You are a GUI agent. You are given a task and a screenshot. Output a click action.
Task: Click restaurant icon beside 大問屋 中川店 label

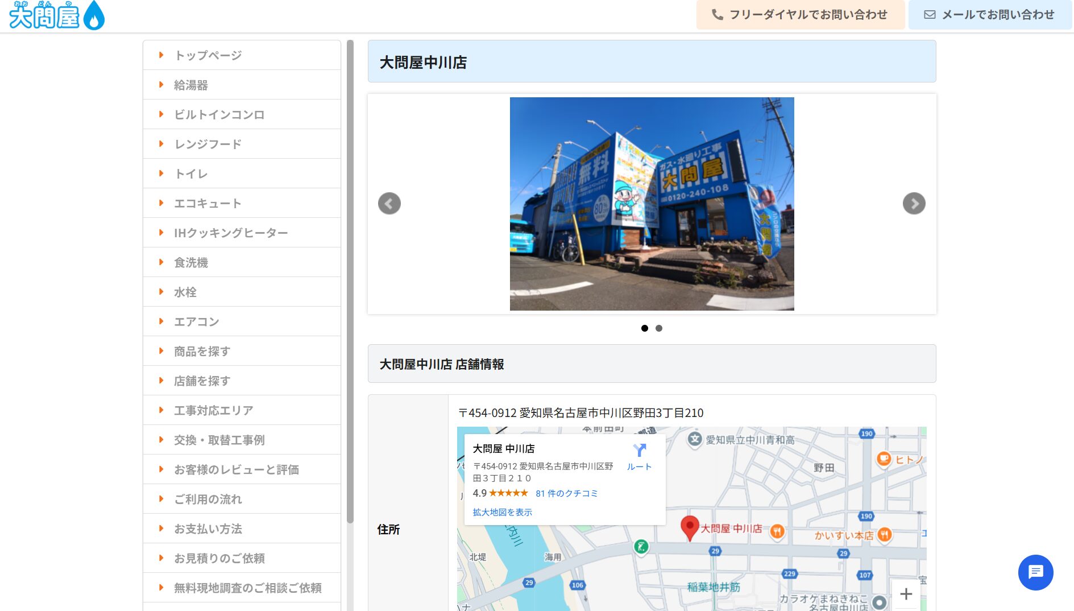(x=777, y=531)
